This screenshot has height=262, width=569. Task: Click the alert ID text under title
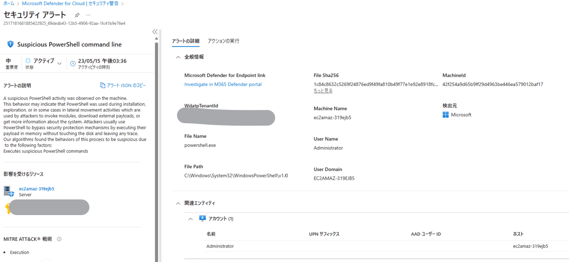click(64, 23)
